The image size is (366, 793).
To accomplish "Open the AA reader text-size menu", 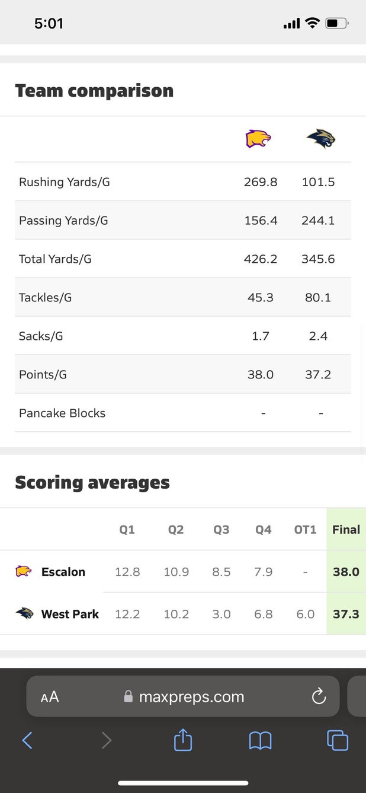I will click(50, 697).
